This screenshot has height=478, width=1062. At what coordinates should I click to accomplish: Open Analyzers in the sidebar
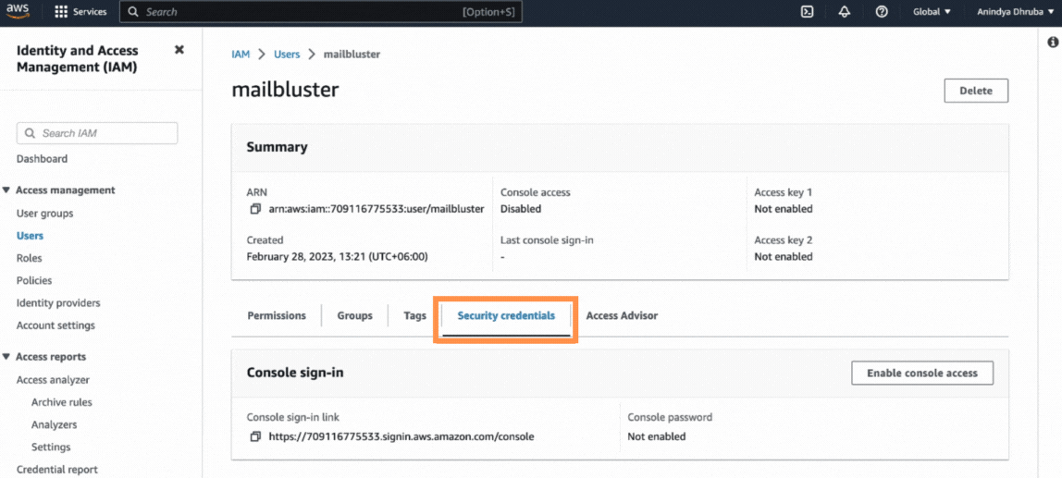pos(55,424)
